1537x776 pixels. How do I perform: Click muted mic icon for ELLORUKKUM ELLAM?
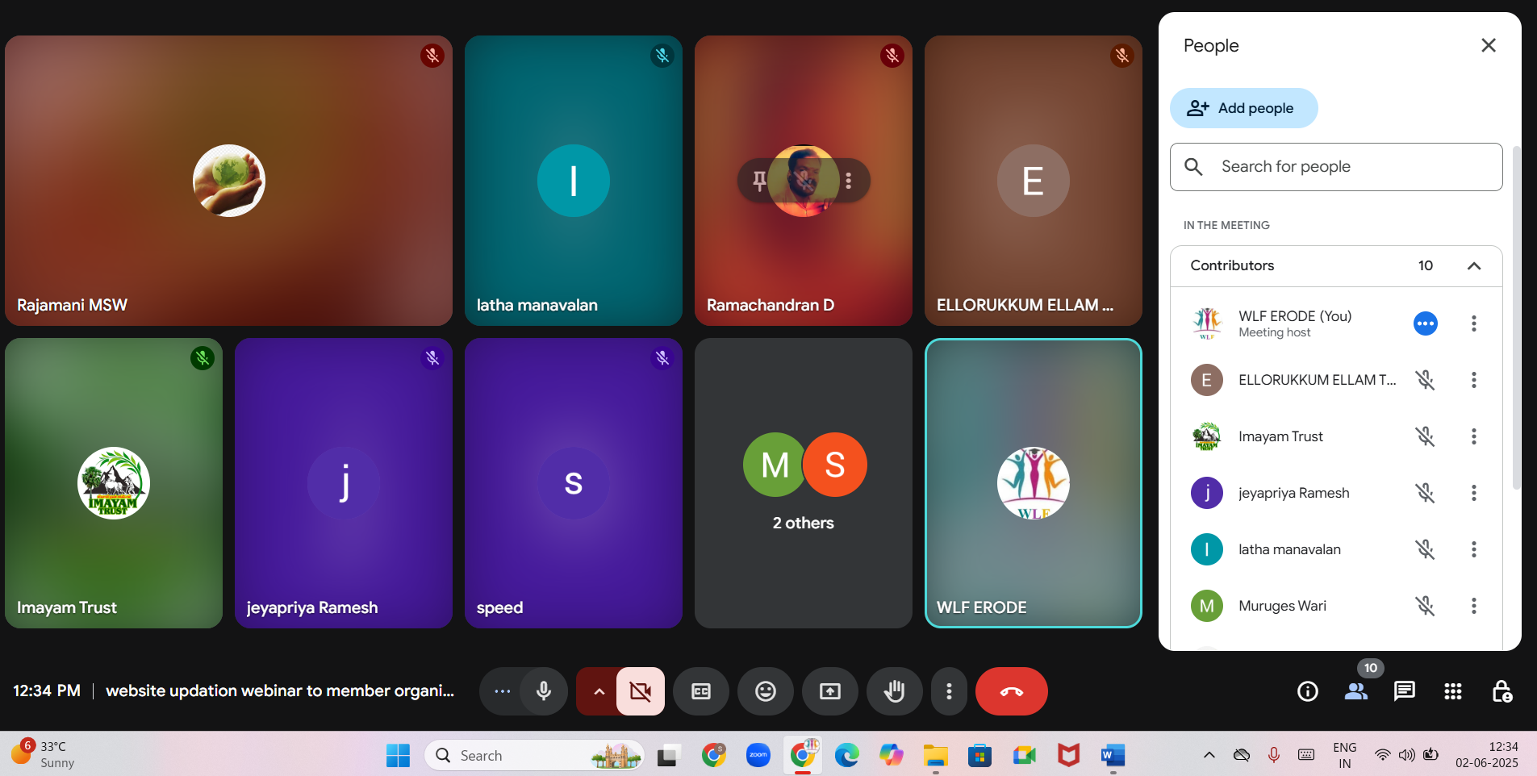click(x=1426, y=380)
